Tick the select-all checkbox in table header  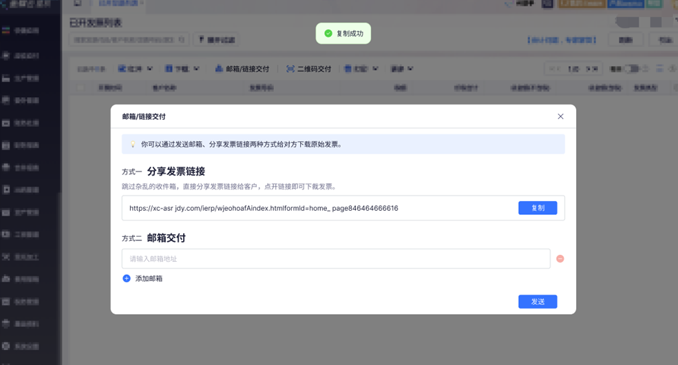click(x=81, y=87)
